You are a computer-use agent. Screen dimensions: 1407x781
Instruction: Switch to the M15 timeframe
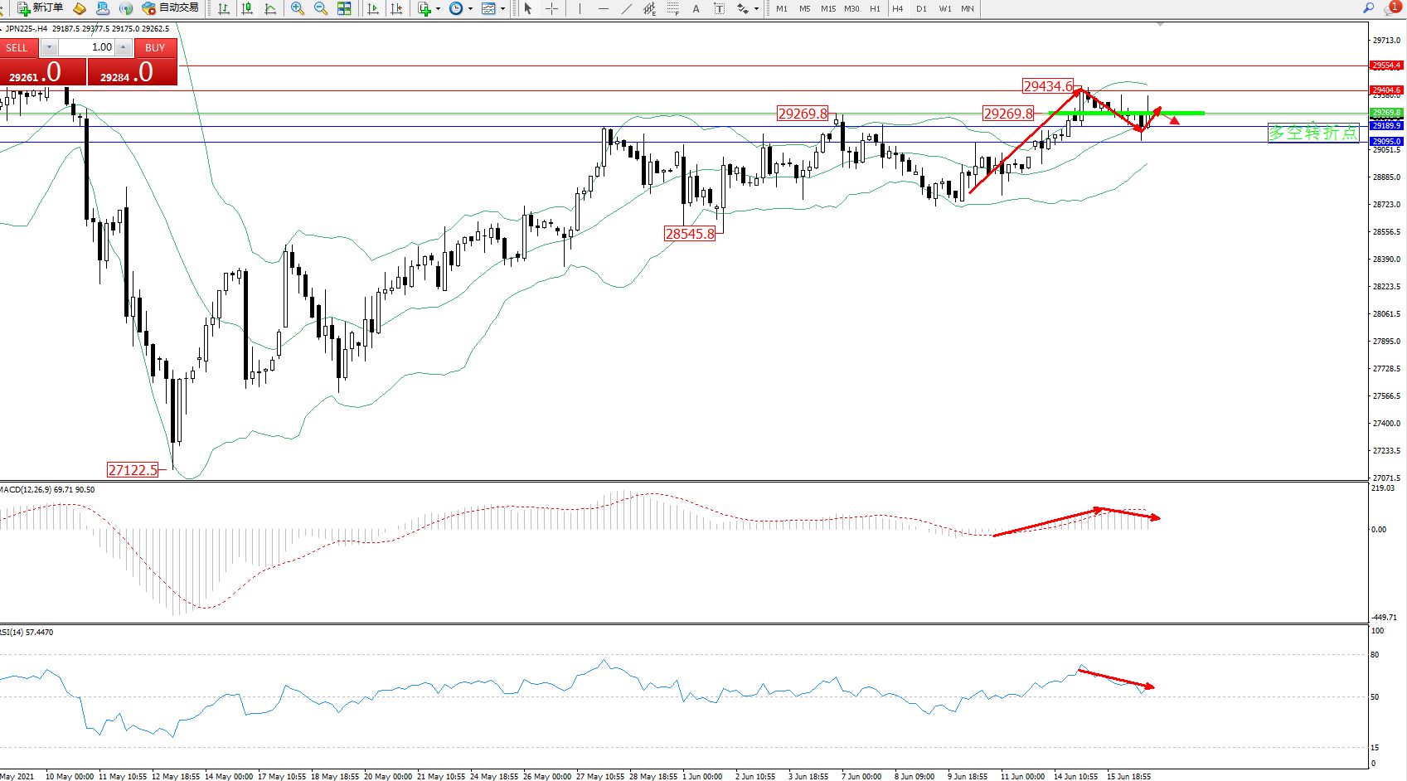coord(827,8)
